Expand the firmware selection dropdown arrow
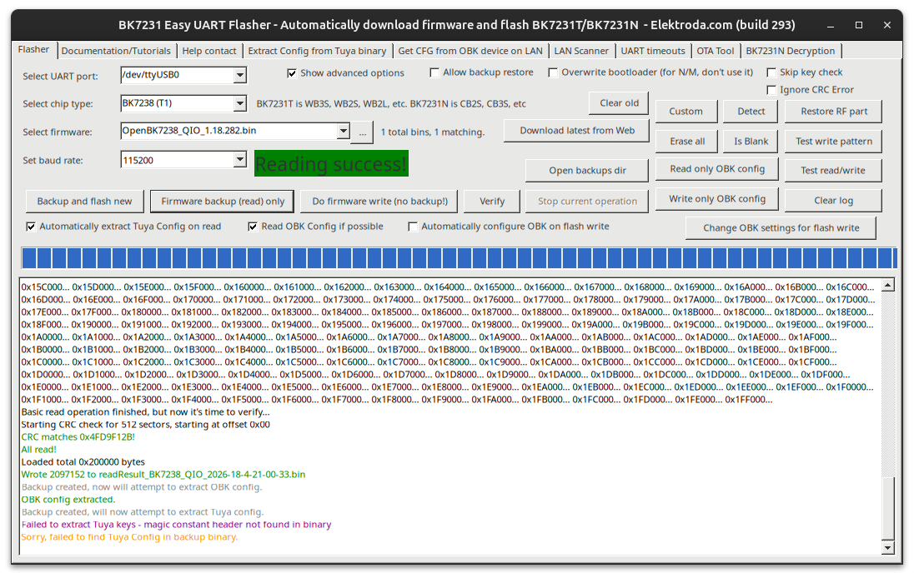 tap(344, 131)
